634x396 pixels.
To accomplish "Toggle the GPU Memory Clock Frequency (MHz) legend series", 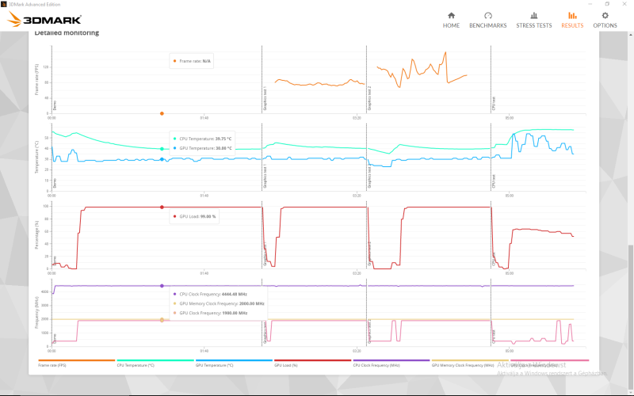I will point(470,363).
